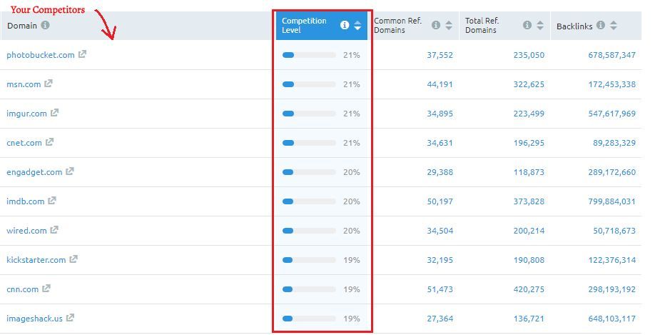
Task: Show info for Backlinks column
Action: [x=601, y=25]
